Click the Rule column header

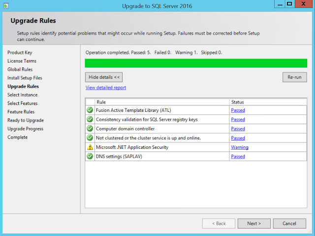point(162,102)
